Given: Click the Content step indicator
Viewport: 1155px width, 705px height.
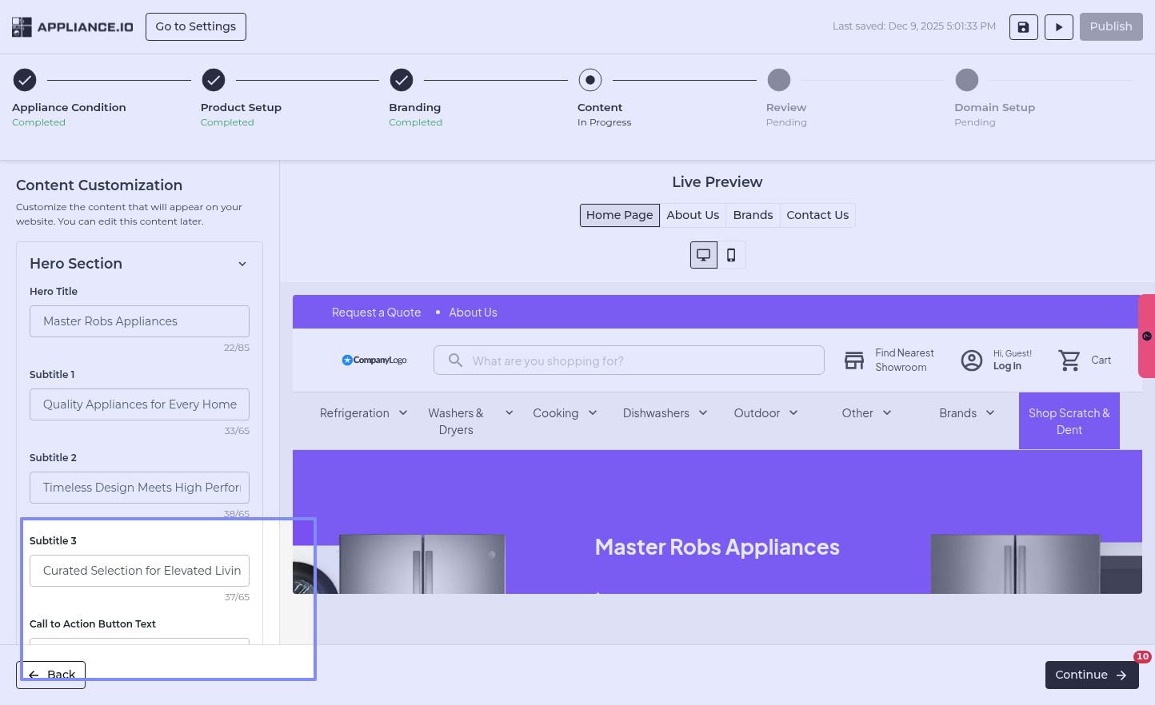Looking at the screenshot, I should (590, 80).
